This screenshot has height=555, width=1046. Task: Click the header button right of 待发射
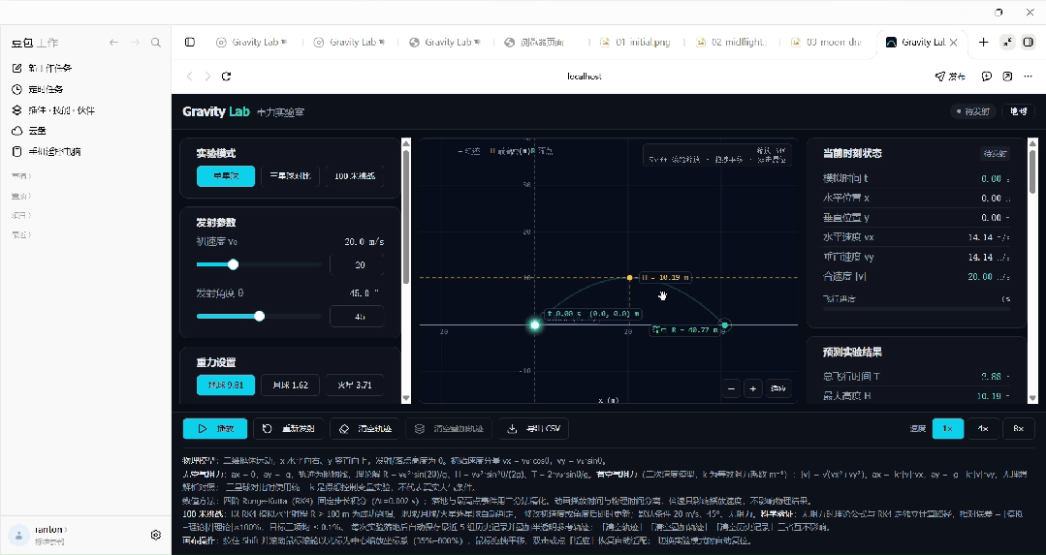point(1018,111)
